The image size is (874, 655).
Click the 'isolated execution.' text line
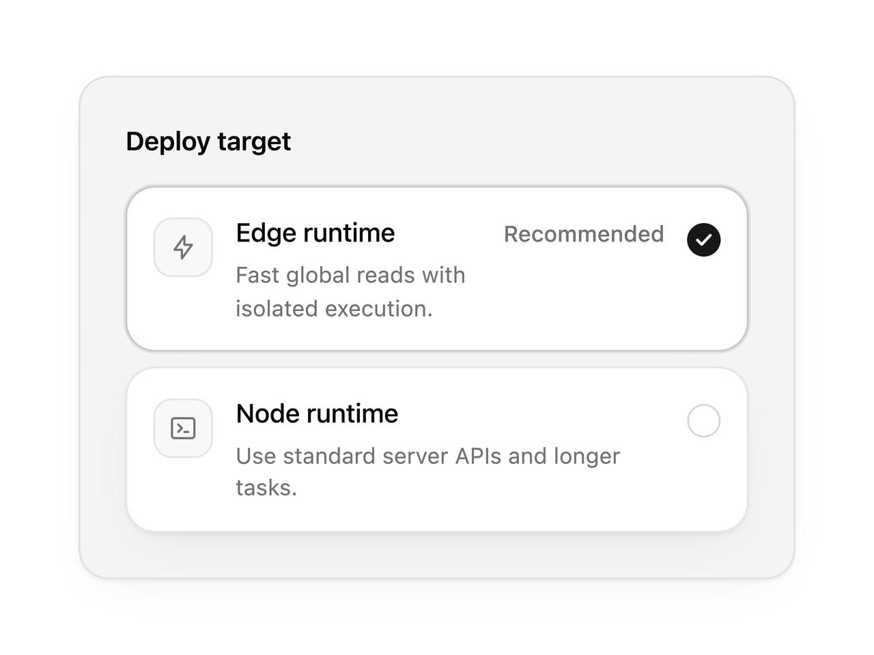click(335, 308)
